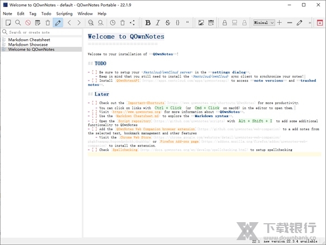The width and height of the screenshot is (326, 245).
Task: Create a new note with toolbar icon
Action: click(8, 23)
